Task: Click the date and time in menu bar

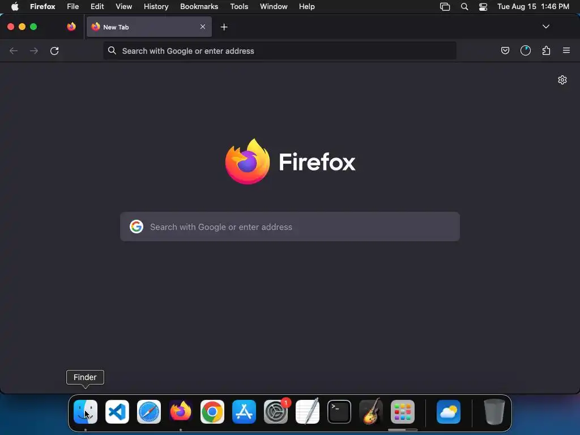Action: pyautogui.click(x=533, y=7)
